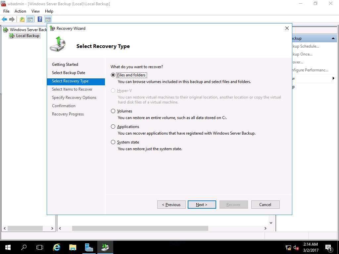
Task: Cancel the Recovery Wizard
Action: (265, 204)
